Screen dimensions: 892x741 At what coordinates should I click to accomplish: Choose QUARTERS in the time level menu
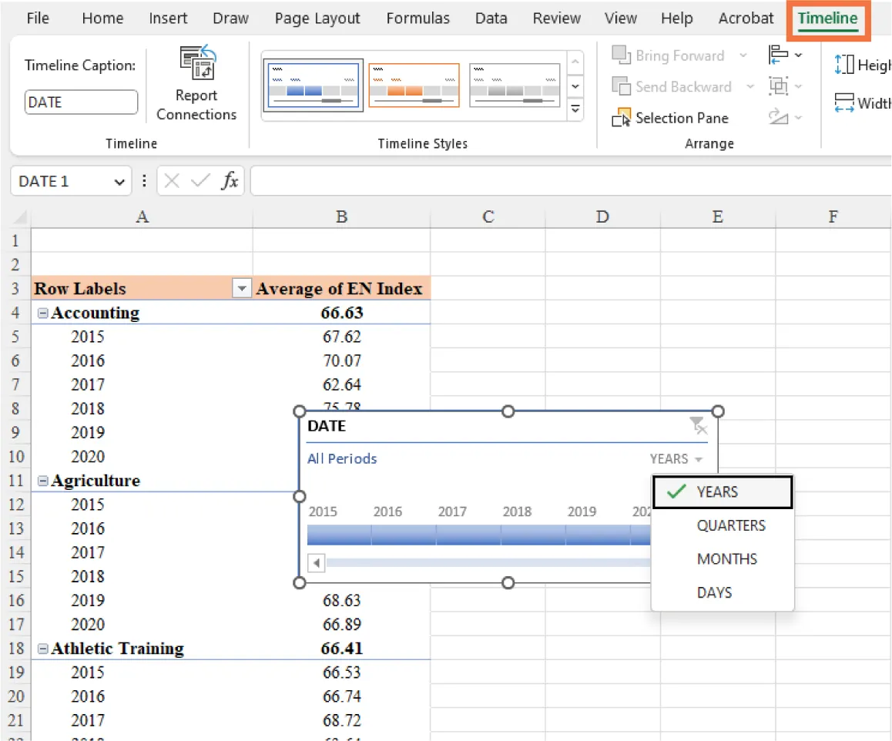tap(731, 525)
